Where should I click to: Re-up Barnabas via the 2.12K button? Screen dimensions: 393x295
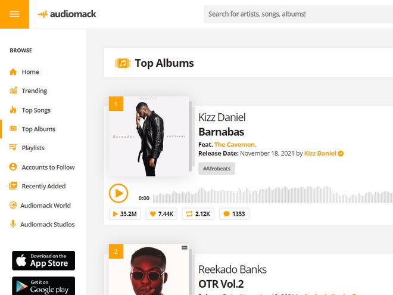(198, 214)
